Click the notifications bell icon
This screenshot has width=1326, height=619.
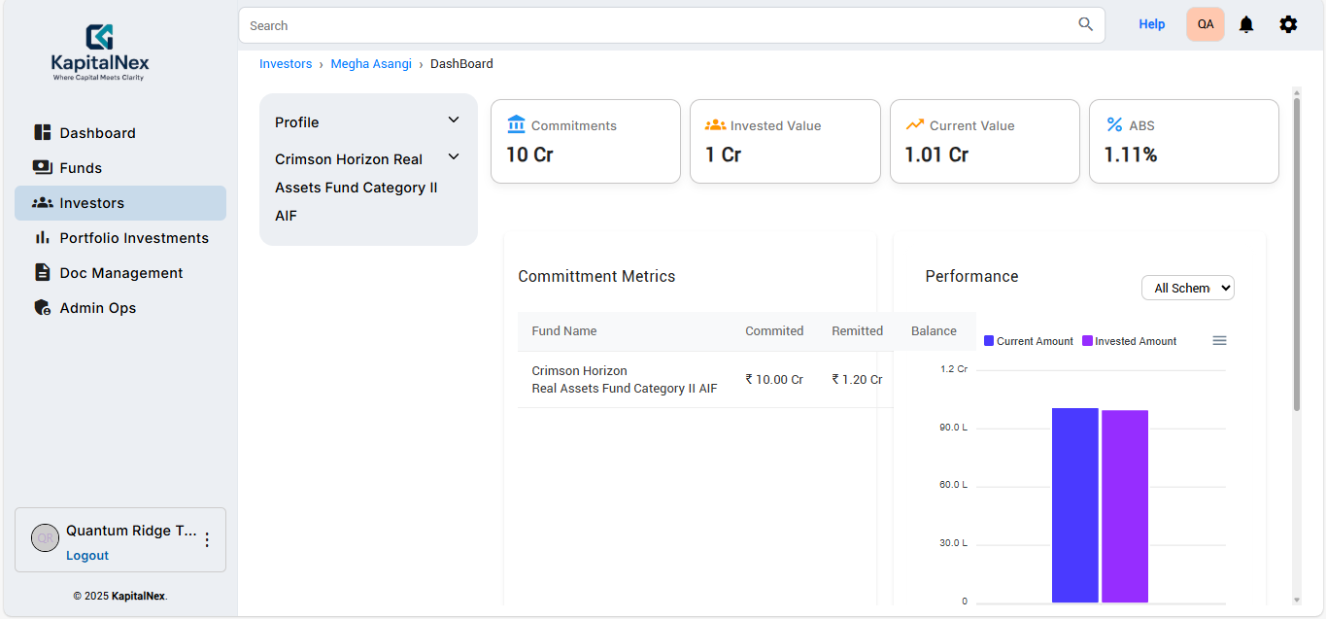(1246, 24)
